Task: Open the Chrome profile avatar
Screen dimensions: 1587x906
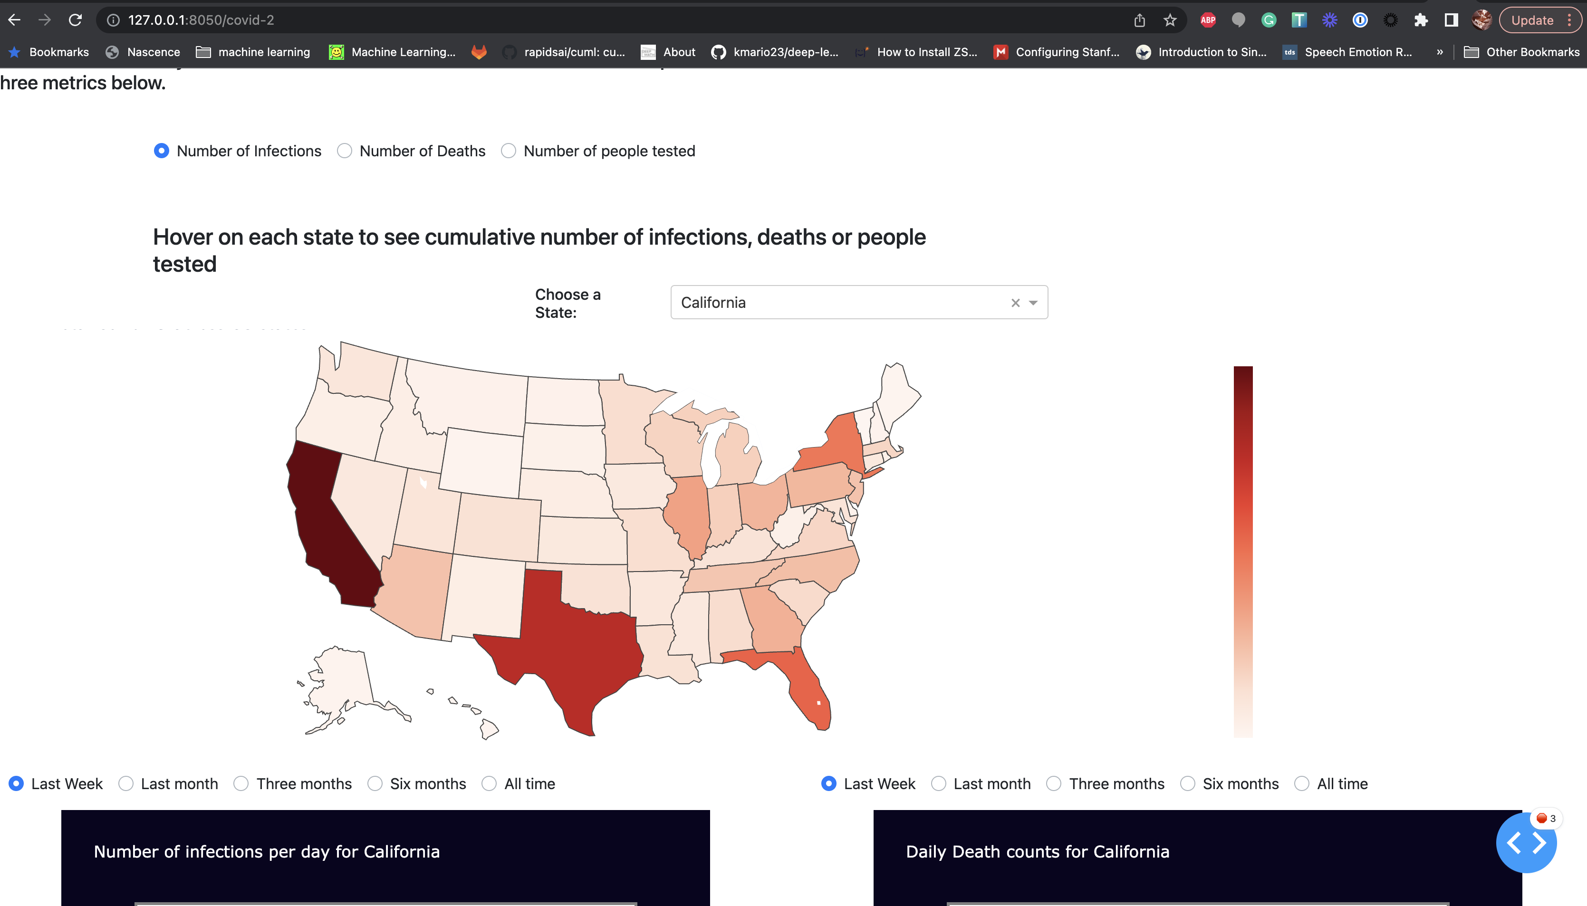Action: (1482, 20)
